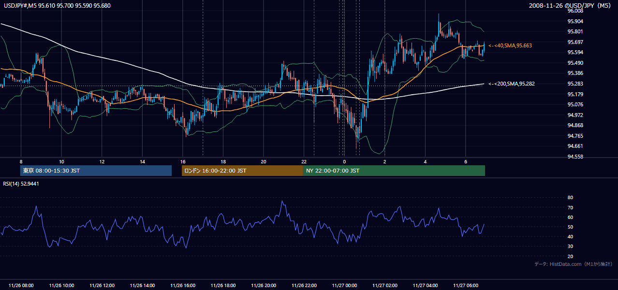The height and width of the screenshot is (290, 618).
Task: Click hour label 4 under price chart
Action: [425, 161]
